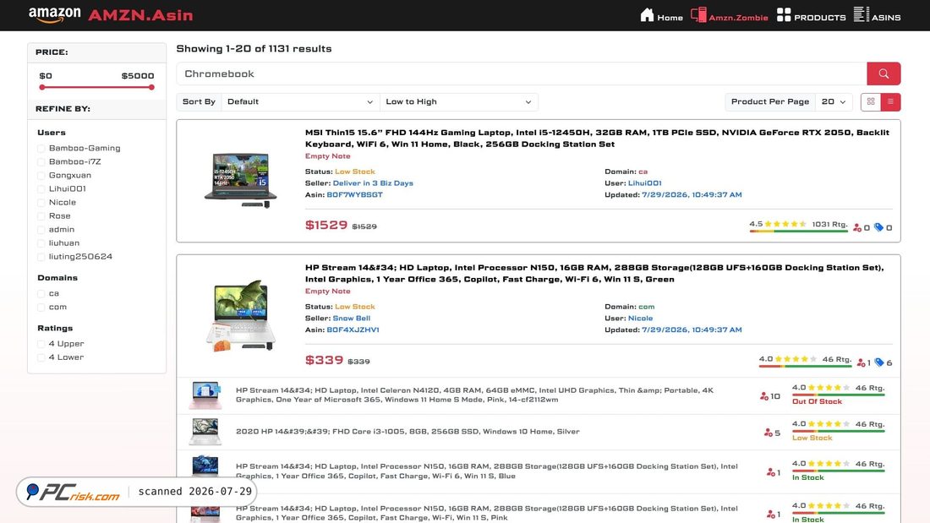Click user icon with 0 on MSI product
The height and width of the screenshot is (523, 930).
coord(857,227)
